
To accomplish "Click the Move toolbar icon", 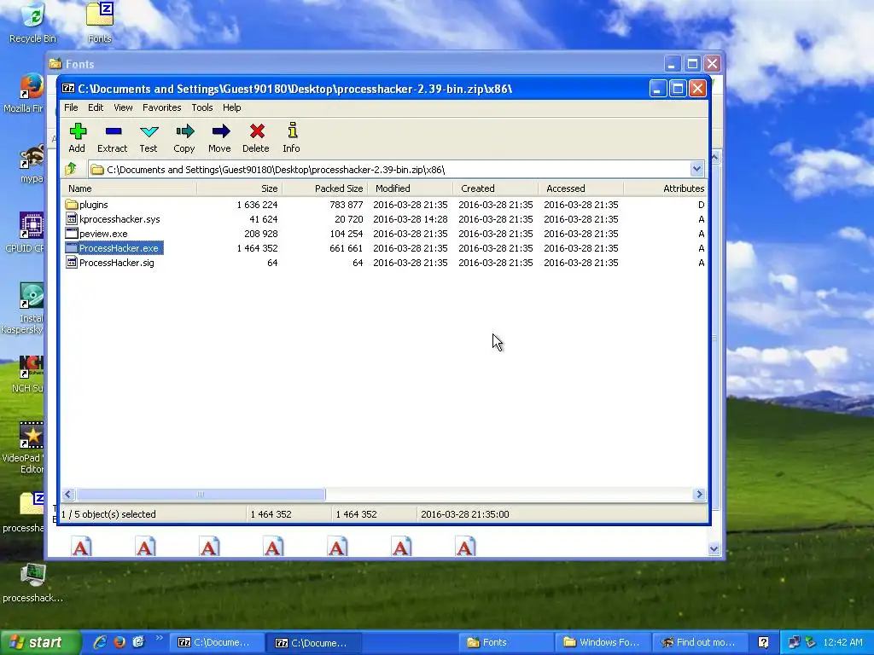I will [221, 131].
